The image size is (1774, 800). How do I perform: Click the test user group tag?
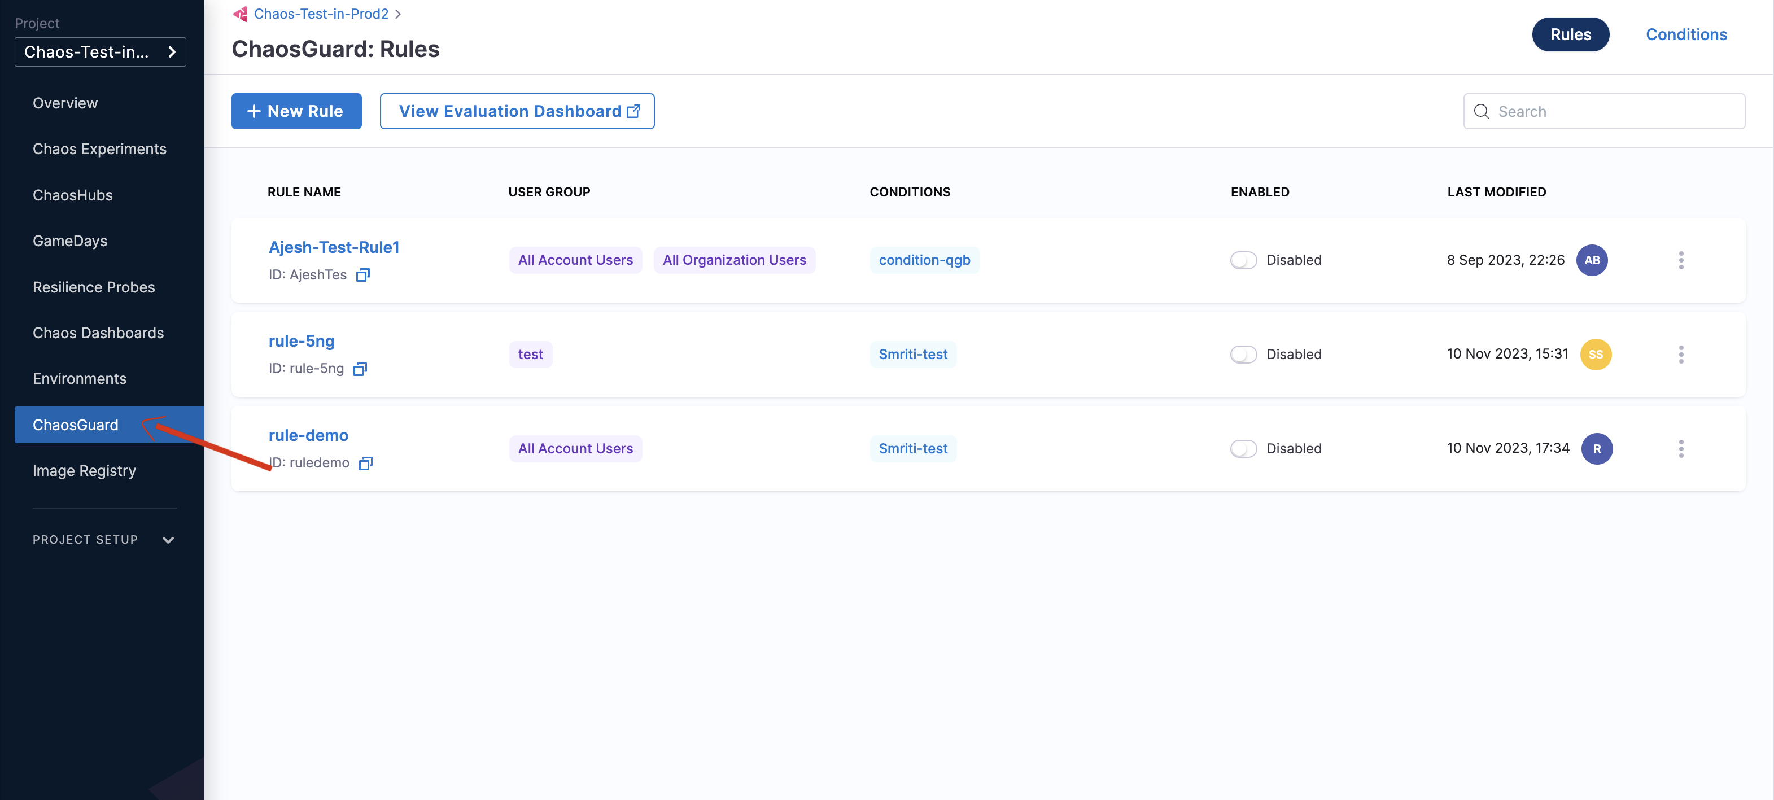point(530,355)
